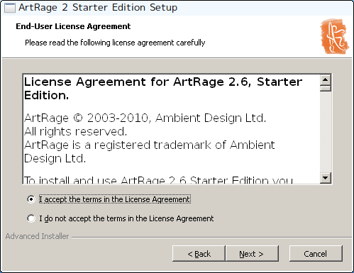Screen dimensions: 354x273
Task: Click the 'License Agreement for ArtRage 2.6' heading
Action: [163, 89]
